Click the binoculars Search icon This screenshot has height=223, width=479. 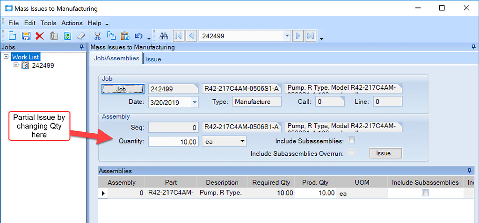click(x=164, y=36)
